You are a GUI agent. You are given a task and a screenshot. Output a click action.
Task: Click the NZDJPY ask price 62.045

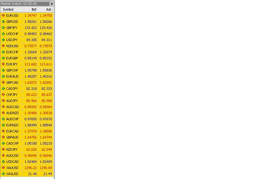point(46,150)
